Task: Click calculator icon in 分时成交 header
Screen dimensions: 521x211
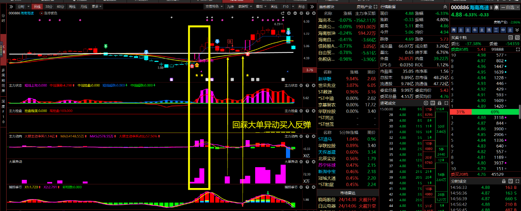Action: [510, 181]
